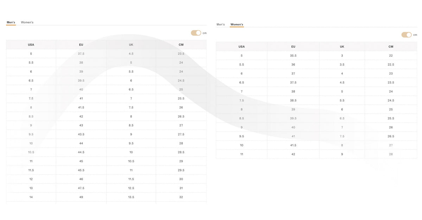The height and width of the screenshot is (220, 422).
Task: Click CM value 26.5 in women's table
Action: [x=391, y=136]
